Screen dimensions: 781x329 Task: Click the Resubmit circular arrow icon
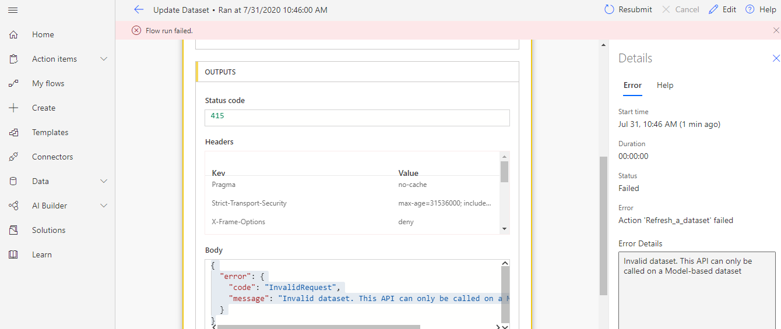tap(609, 9)
